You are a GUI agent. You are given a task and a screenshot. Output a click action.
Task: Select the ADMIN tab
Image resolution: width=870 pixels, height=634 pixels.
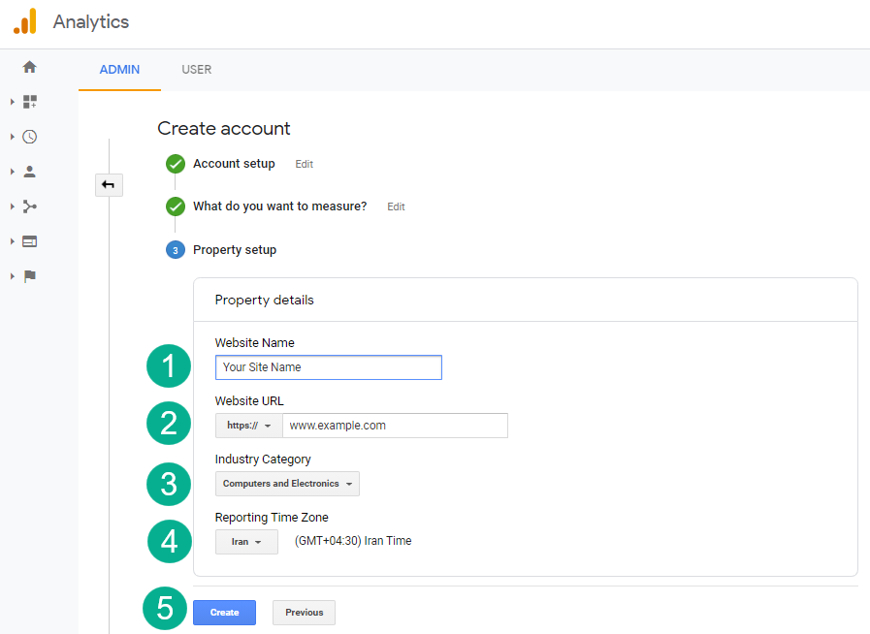pos(119,70)
